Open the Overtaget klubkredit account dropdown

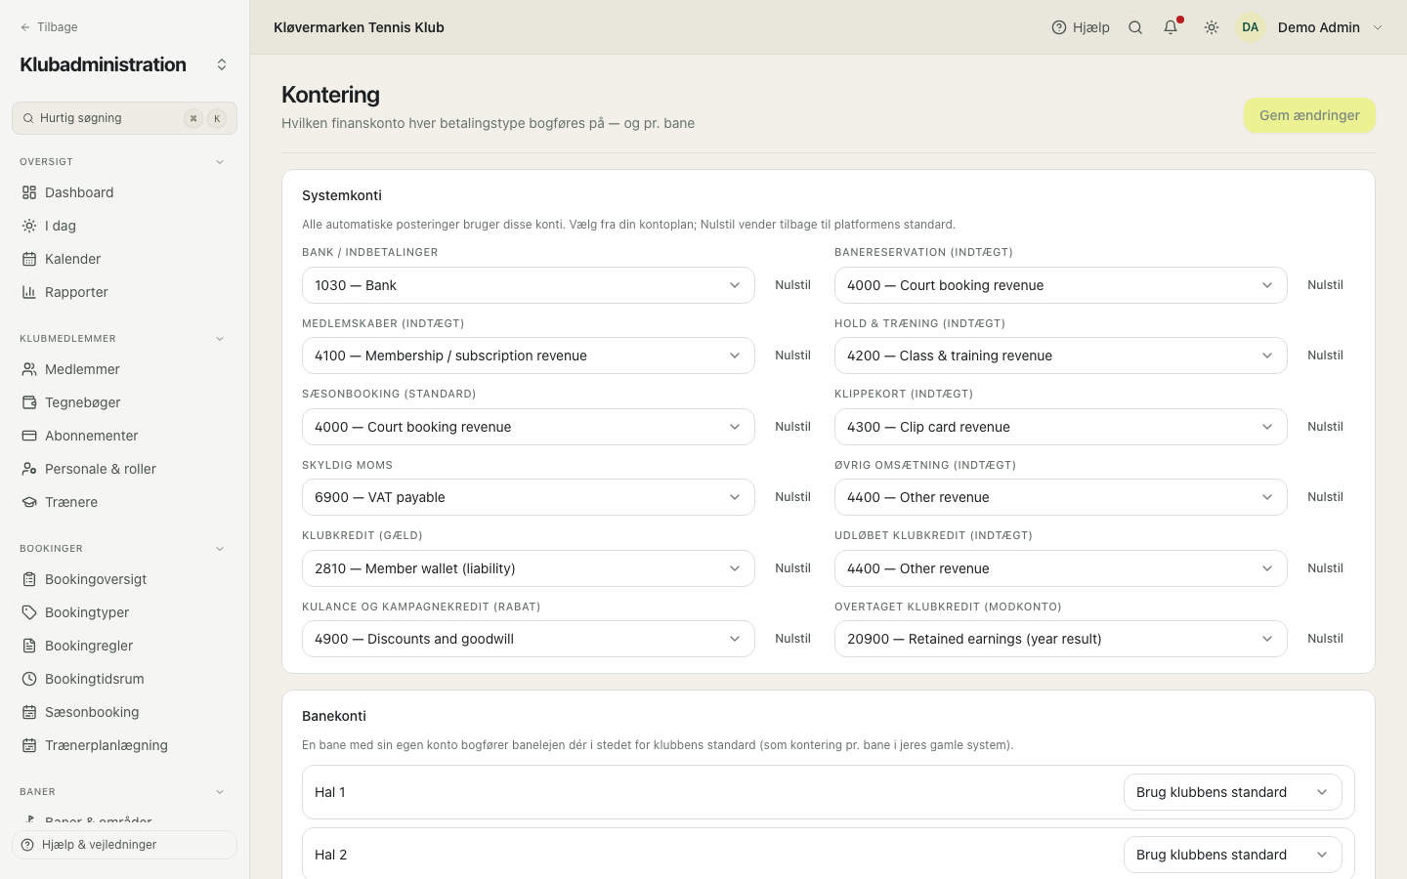[1061, 639]
